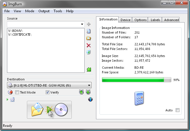Click the Ready status bar text
The image size is (190, 131).
click(x=8, y=126)
